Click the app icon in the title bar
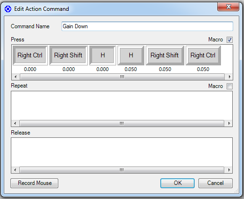 pyautogui.click(x=8, y=9)
